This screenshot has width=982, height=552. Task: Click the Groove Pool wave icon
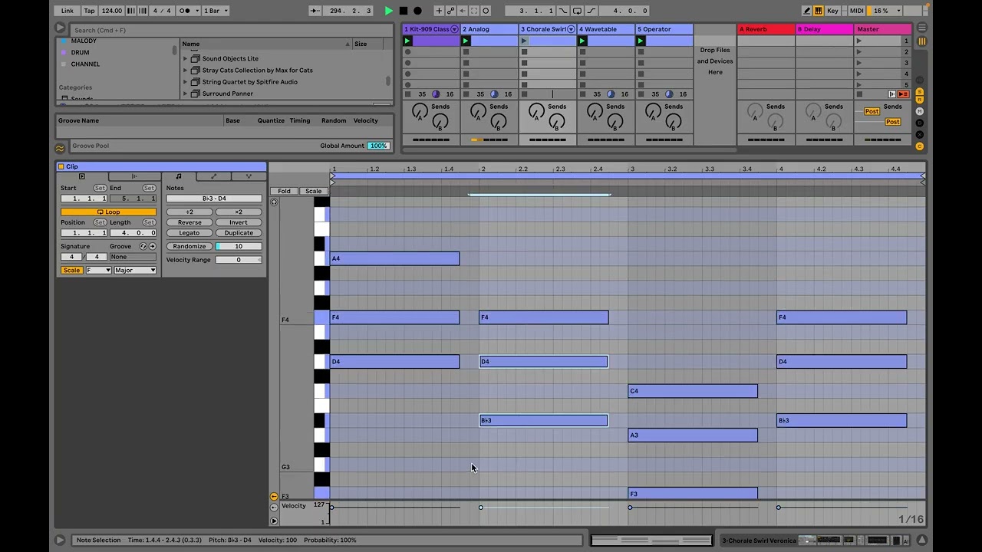pos(60,148)
